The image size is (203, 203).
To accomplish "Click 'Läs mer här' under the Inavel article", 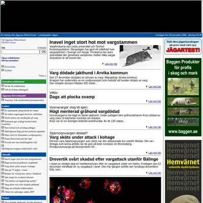I will pos(111,64).
